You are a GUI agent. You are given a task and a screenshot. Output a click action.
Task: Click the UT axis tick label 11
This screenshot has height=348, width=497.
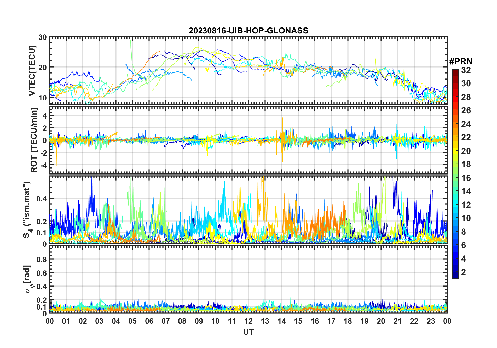pos(232,321)
